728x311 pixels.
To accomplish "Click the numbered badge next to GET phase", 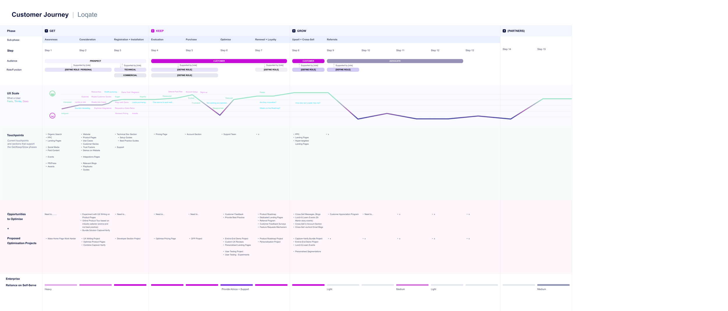I will pos(46,31).
